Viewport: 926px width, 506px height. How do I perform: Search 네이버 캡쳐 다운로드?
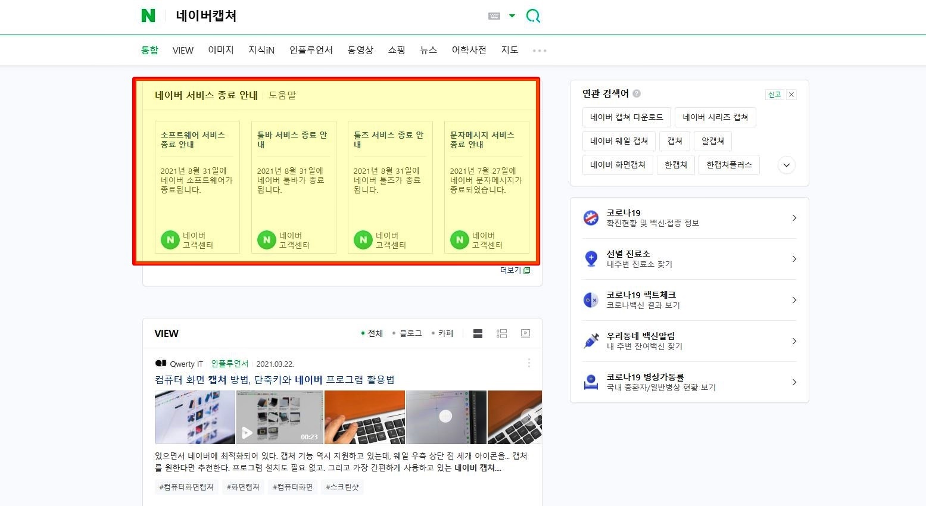point(626,117)
